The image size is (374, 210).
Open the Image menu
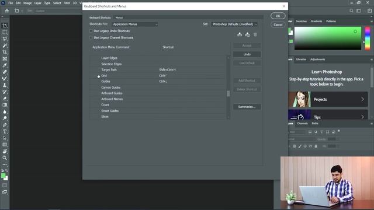pos(27,3)
